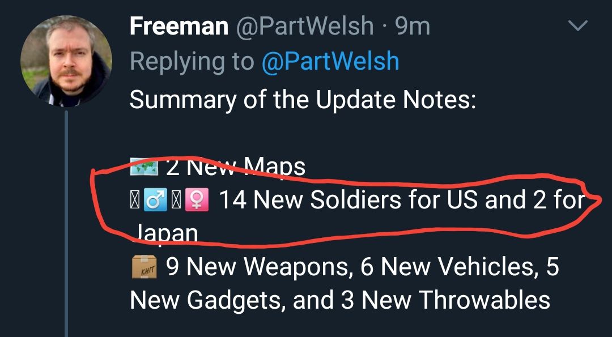Click the word "Japan" in the tweet
612x337 pixels.
coord(167,233)
